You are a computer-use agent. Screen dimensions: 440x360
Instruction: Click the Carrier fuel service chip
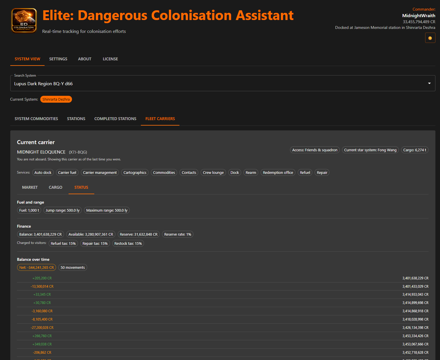[x=67, y=172]
